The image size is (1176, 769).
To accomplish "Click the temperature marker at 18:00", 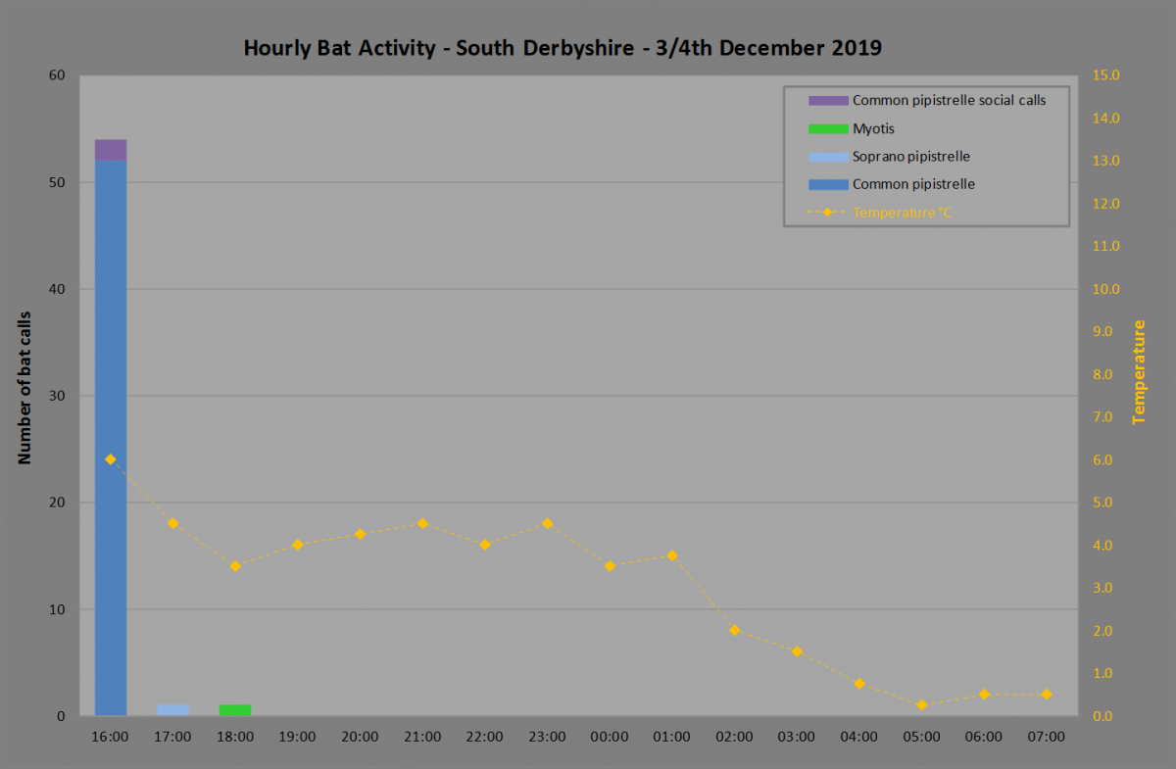I will [235, 565].
